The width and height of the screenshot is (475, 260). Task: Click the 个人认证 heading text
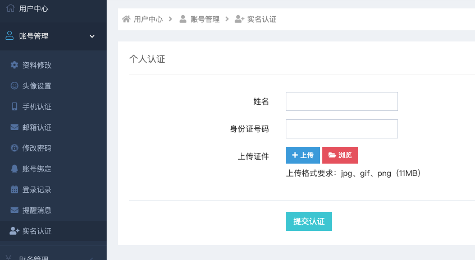coord(147,59)
